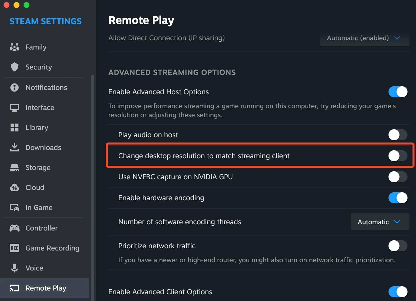Select the Controller gamepad icon
The height and width of the screenshot is (301, 416).
14,228
